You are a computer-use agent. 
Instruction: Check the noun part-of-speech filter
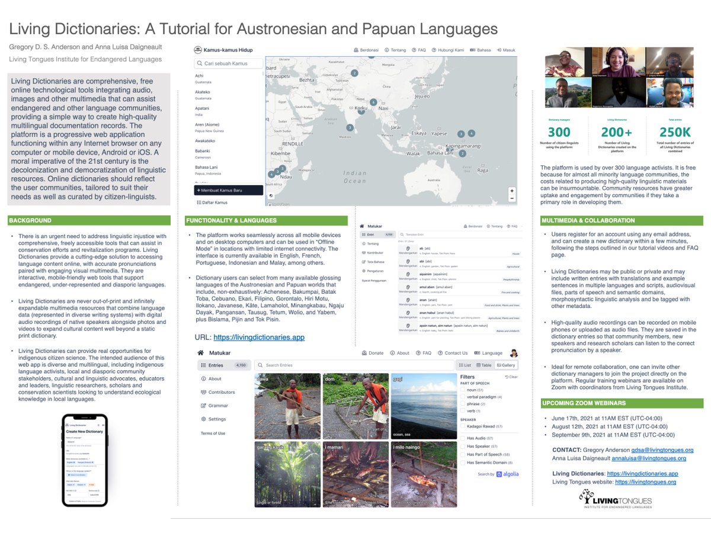pos(463,390)
